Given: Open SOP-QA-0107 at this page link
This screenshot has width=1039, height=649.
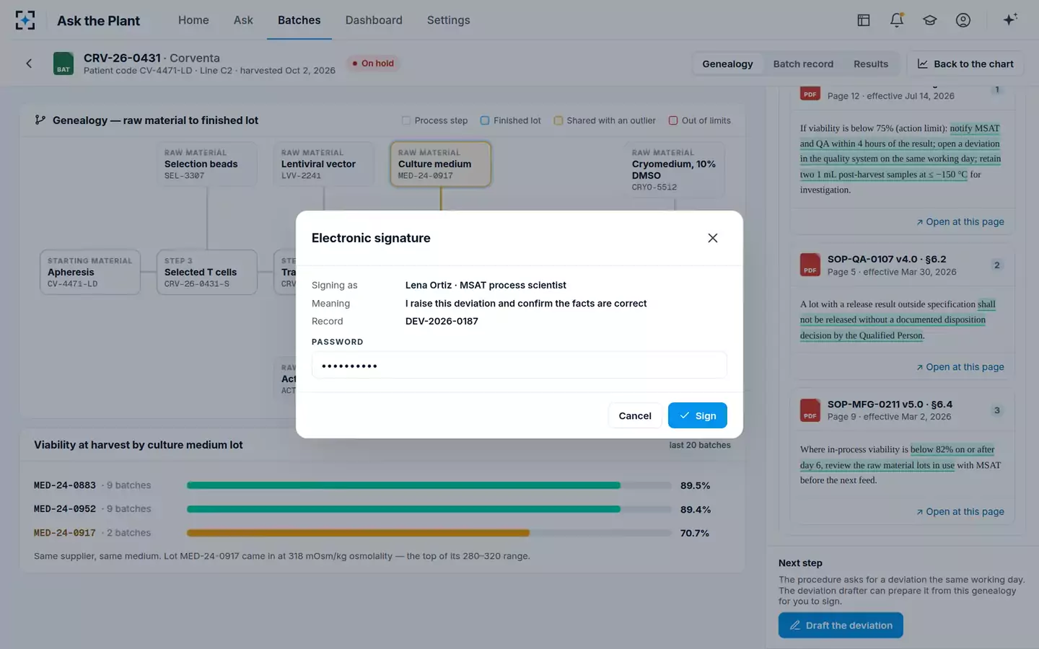Looking at the screenshot, I should (960, 367).
